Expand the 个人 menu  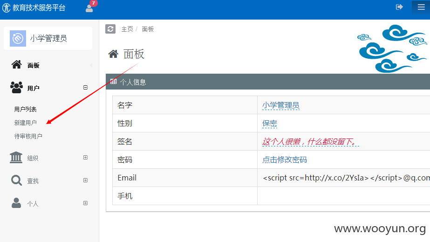click(x=86, y=203)
